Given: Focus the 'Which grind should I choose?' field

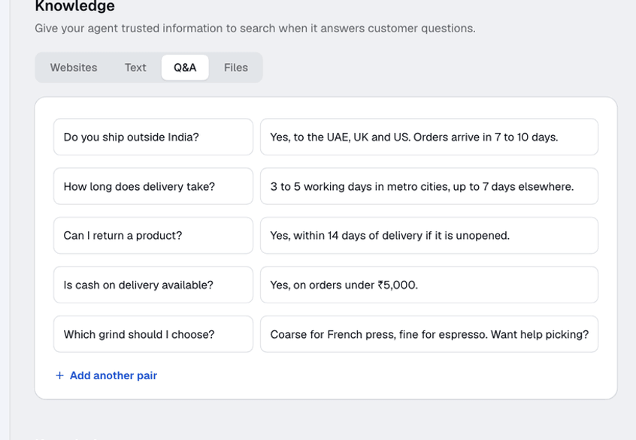Looking at the screenshot, I should (x=153, y=334).
